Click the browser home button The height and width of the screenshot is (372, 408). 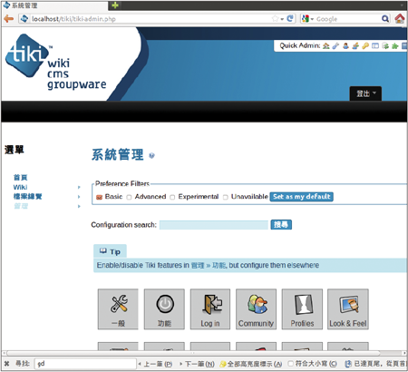click(x=400, y=19)
